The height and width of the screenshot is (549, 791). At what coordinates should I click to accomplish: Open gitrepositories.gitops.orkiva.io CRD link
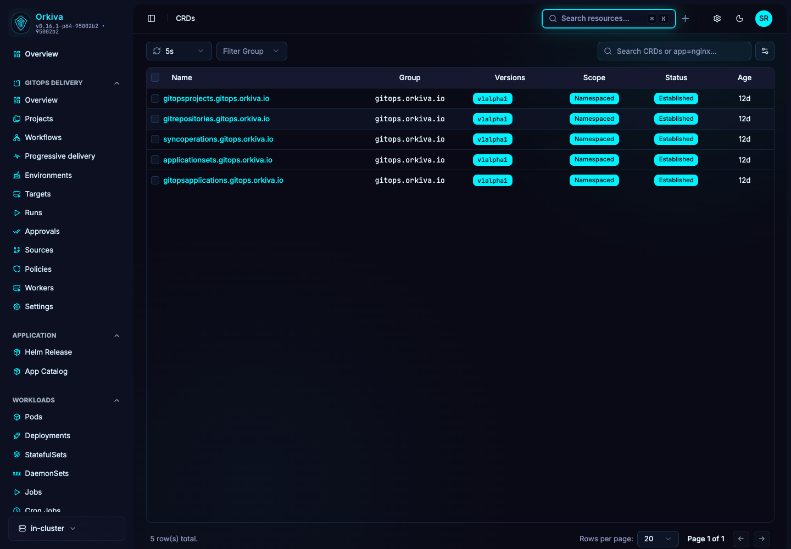pos(216,119)
